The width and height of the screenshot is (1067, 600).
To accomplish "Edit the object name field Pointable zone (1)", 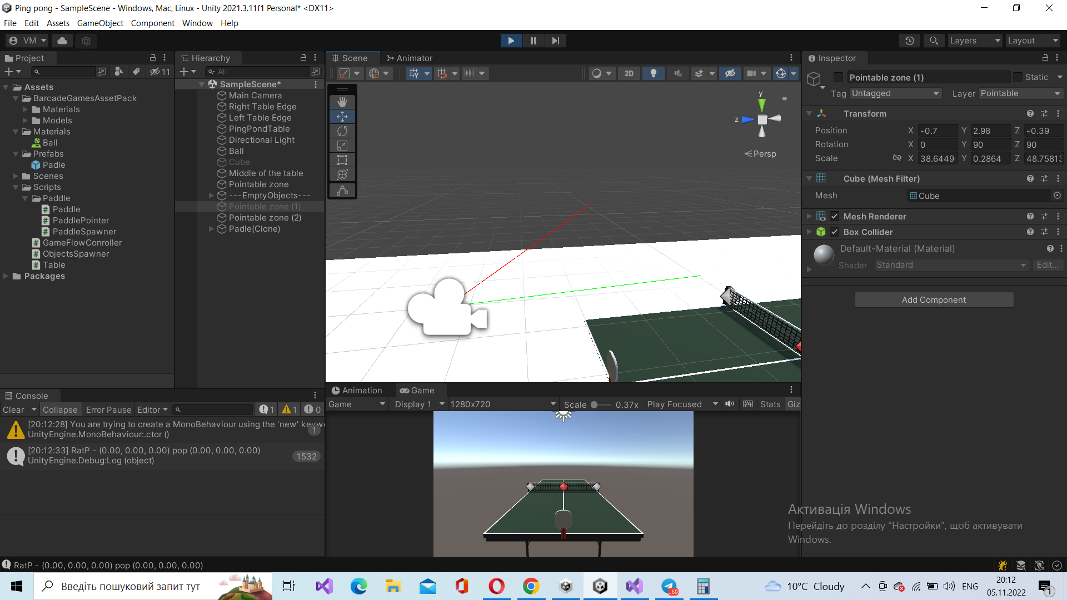I will tap(929, 77).
